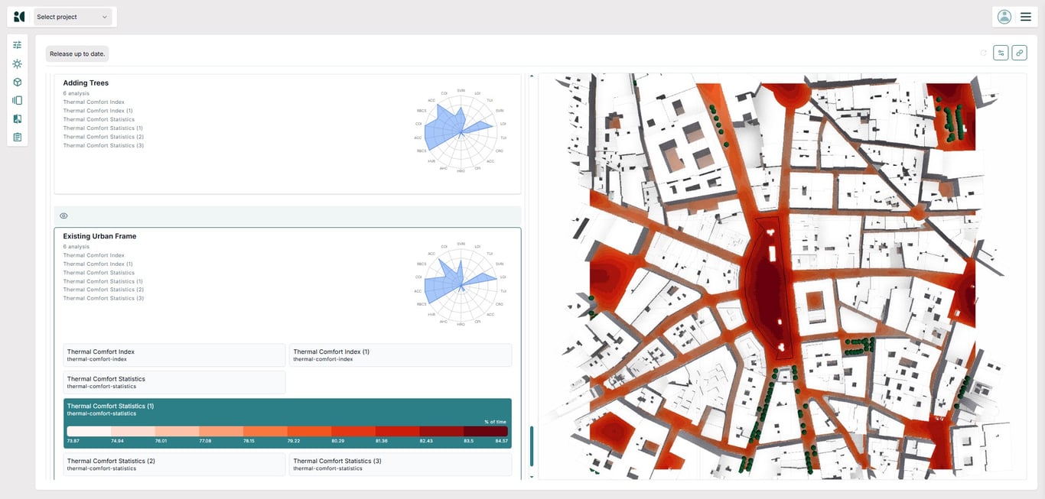This screenshot has height=499, width=1045.
Task: Click the orange legend segment starting at 78.15
Action: [x=265, y=431]
